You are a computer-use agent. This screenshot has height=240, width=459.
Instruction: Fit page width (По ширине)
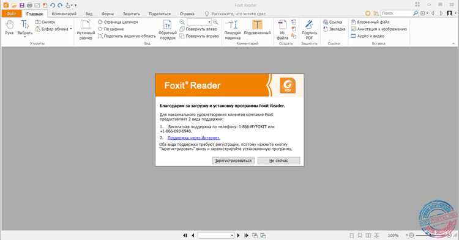point(111,29)
